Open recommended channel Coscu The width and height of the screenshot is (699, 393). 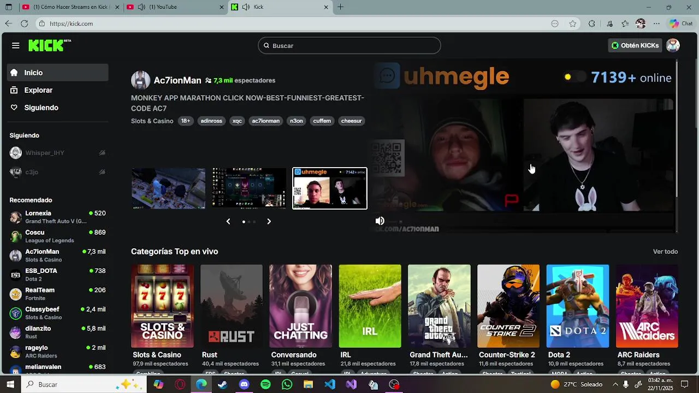pyautogui.click(x=57, y=236)
